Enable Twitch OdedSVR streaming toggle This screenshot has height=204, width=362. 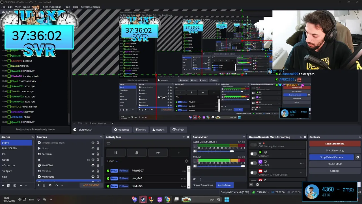click(253, 163)
